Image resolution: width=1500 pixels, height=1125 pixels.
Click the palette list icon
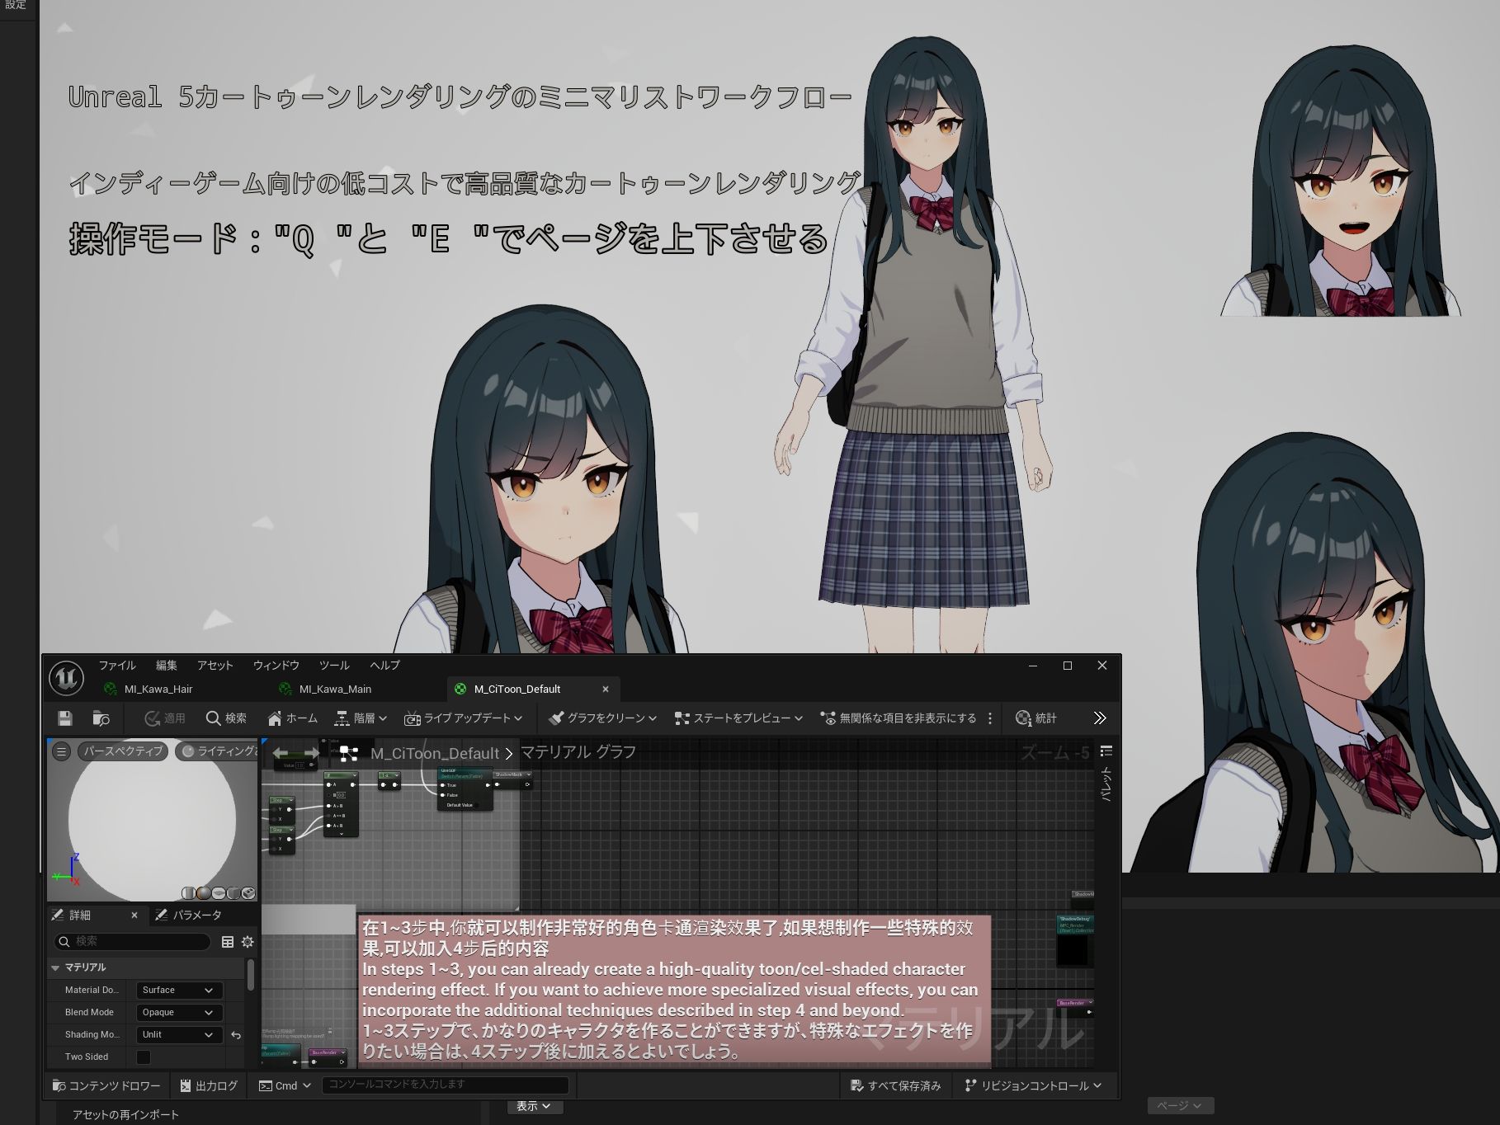(x=1106, y=751)
